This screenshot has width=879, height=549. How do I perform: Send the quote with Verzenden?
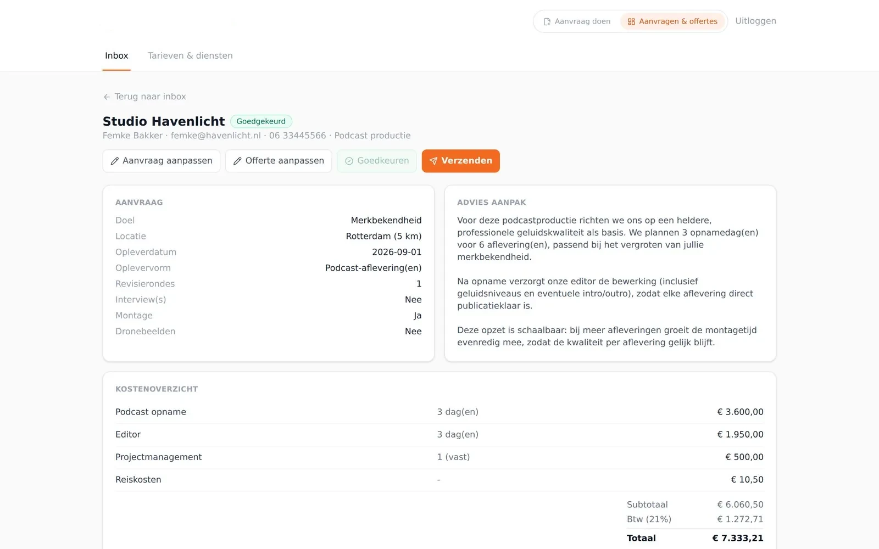[x=461, y=161]
